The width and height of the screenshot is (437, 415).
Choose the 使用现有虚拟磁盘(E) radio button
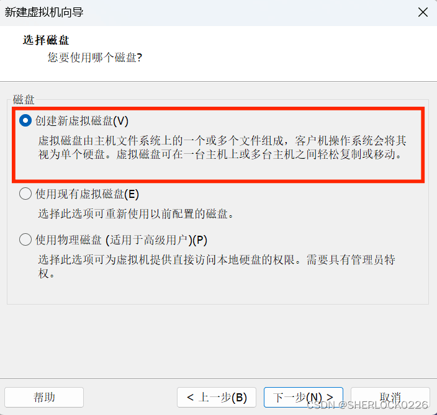(25, 194)
